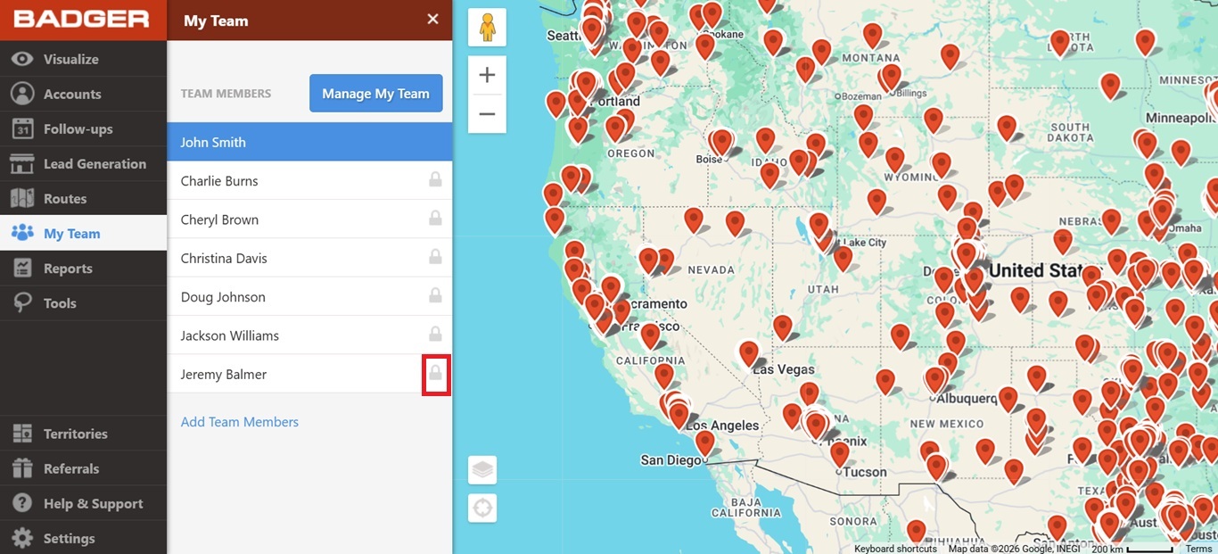The image size is (1218, 554).
Task: Open the Accounts person icon
Action: coord(22,94)
